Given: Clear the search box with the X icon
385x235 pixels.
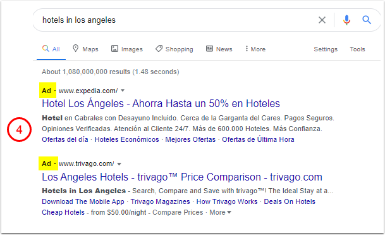Looking at the screenshot, I should pyautogui.click(x=322, y=20).
